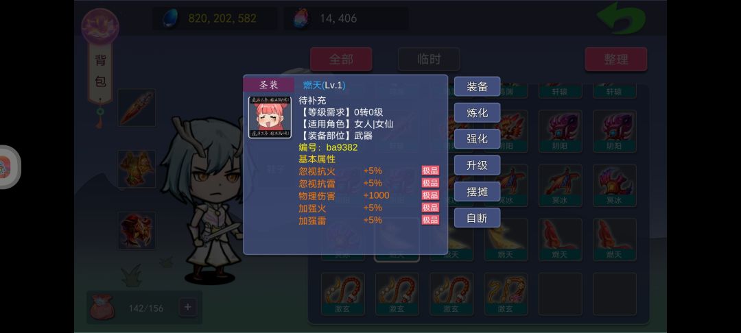741x333 pixels.
Task: Click the 摆摊 stall button
Action: 477,191
